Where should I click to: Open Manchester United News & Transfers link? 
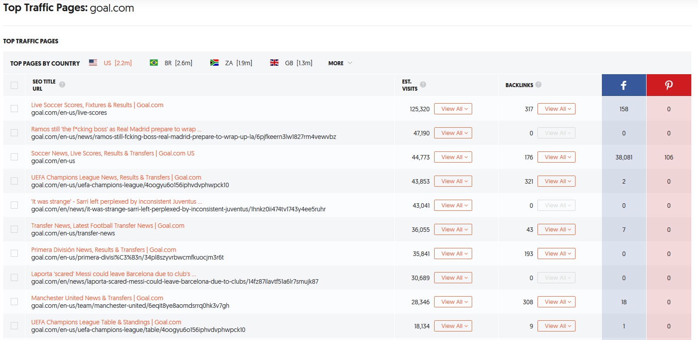pos(97,298)
